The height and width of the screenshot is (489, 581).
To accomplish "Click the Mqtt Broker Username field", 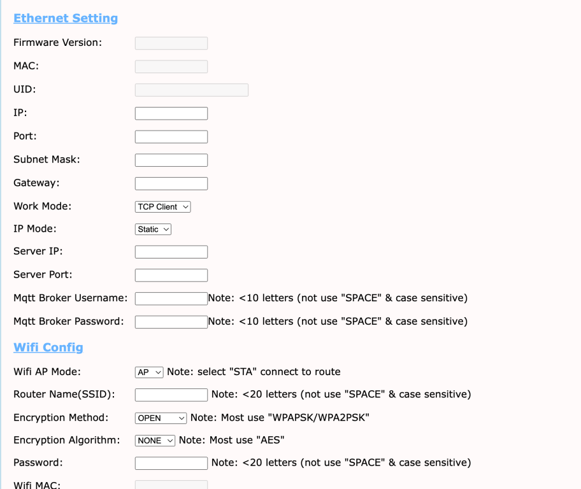I will tap(171, 299).
